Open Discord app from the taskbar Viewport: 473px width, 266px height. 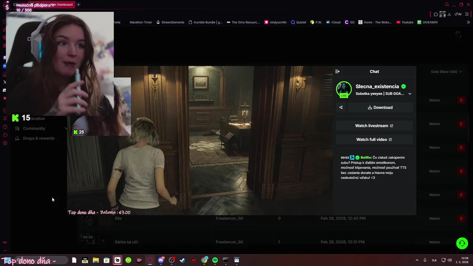161,260
